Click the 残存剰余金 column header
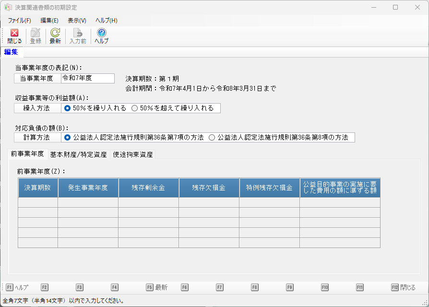Image resolution: width=429 pixels, height=307 pixels. pos(148,188)
